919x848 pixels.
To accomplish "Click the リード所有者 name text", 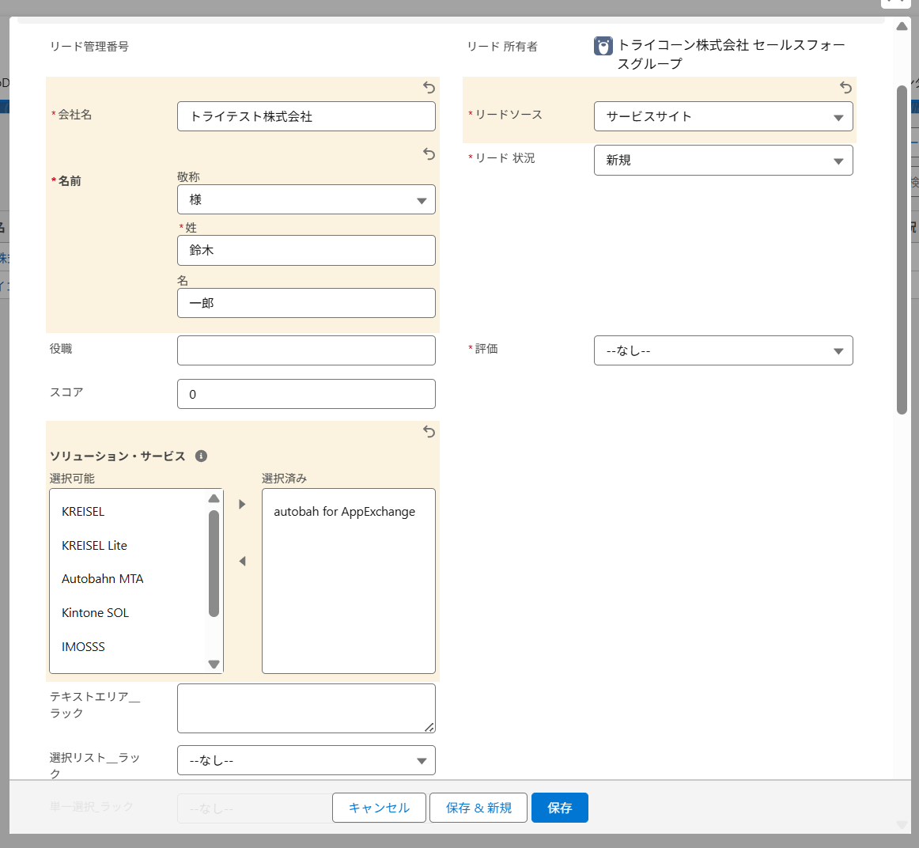I will [x=732, y=54].
